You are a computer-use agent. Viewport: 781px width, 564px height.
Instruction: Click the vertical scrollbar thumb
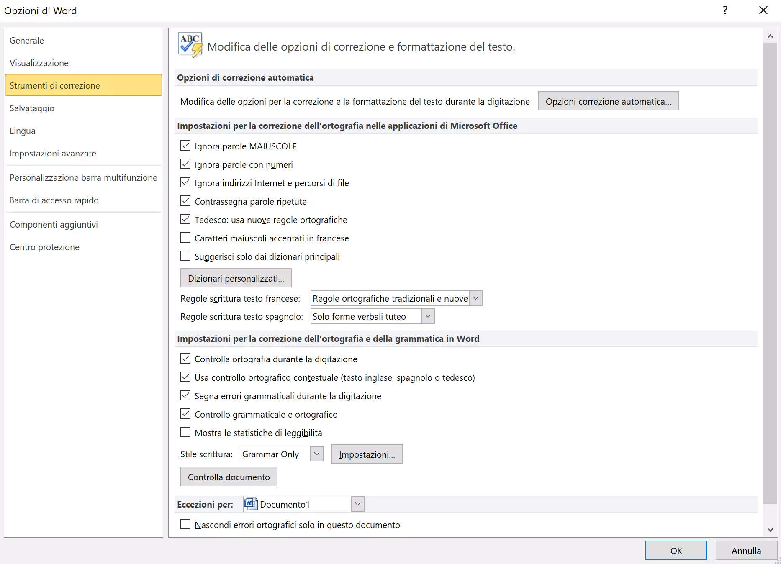770,273
